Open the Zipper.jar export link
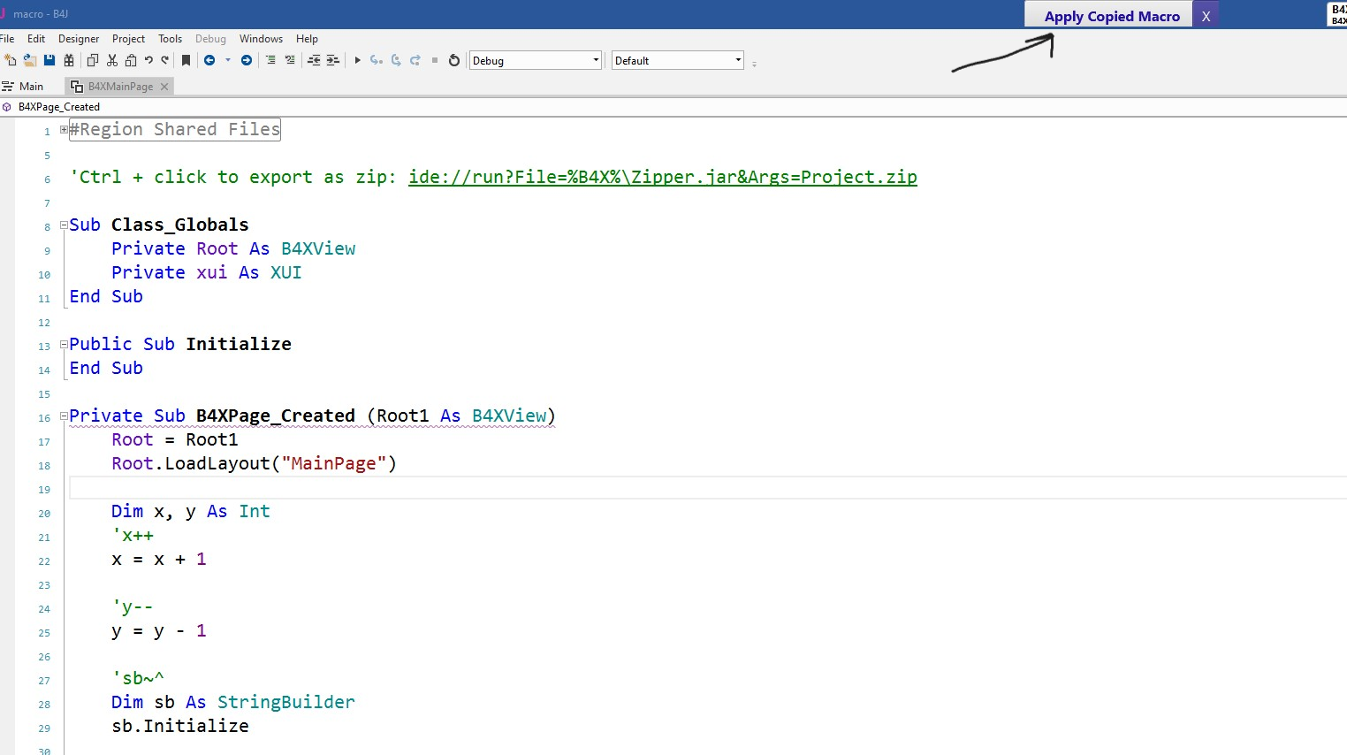1347x755 pixels. click(x=661, y=177)
